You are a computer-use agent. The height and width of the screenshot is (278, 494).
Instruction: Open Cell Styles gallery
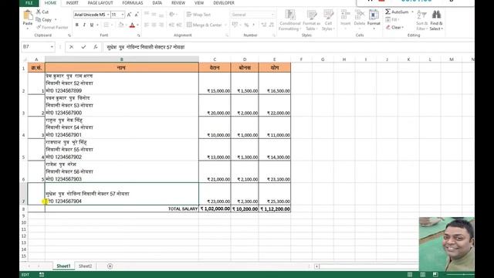(328, 20)
